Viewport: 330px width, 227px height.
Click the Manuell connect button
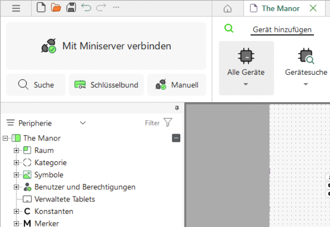tap(177, 85)
